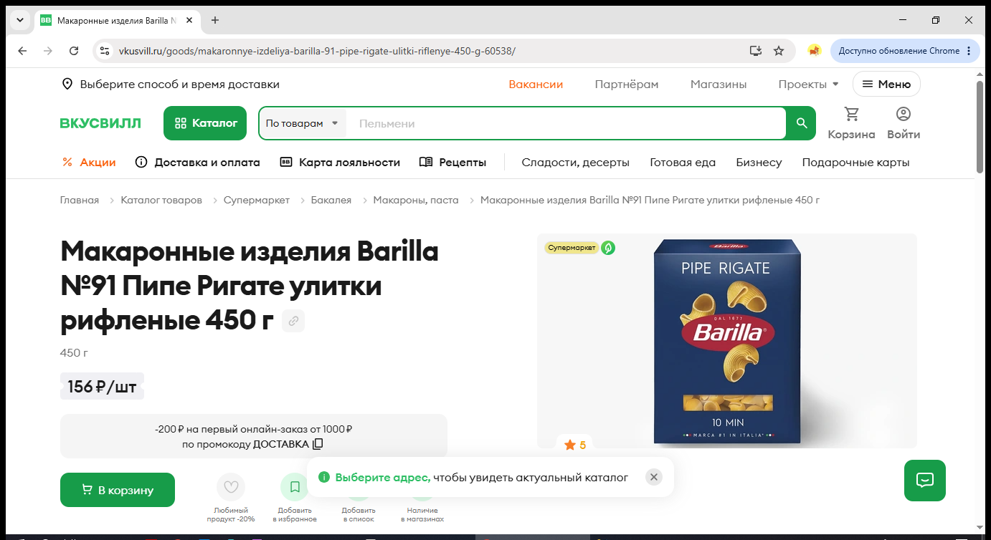Go to Главная in the breadcrumbs
991x540 pixels.
pos(80,200)
